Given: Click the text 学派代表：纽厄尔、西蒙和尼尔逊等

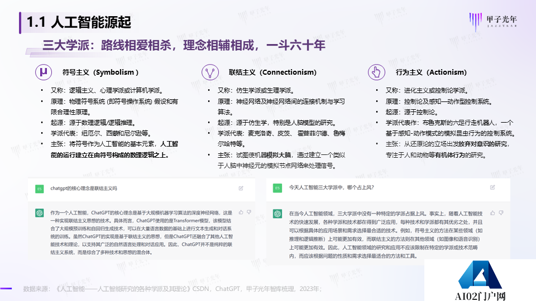Looking at the screenshot, I should (x=101, y=133).
